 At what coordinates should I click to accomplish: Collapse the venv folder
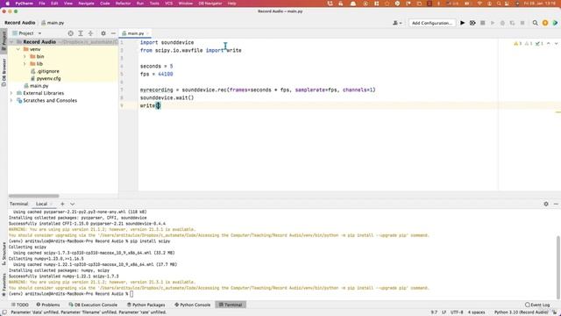[18, 49]
